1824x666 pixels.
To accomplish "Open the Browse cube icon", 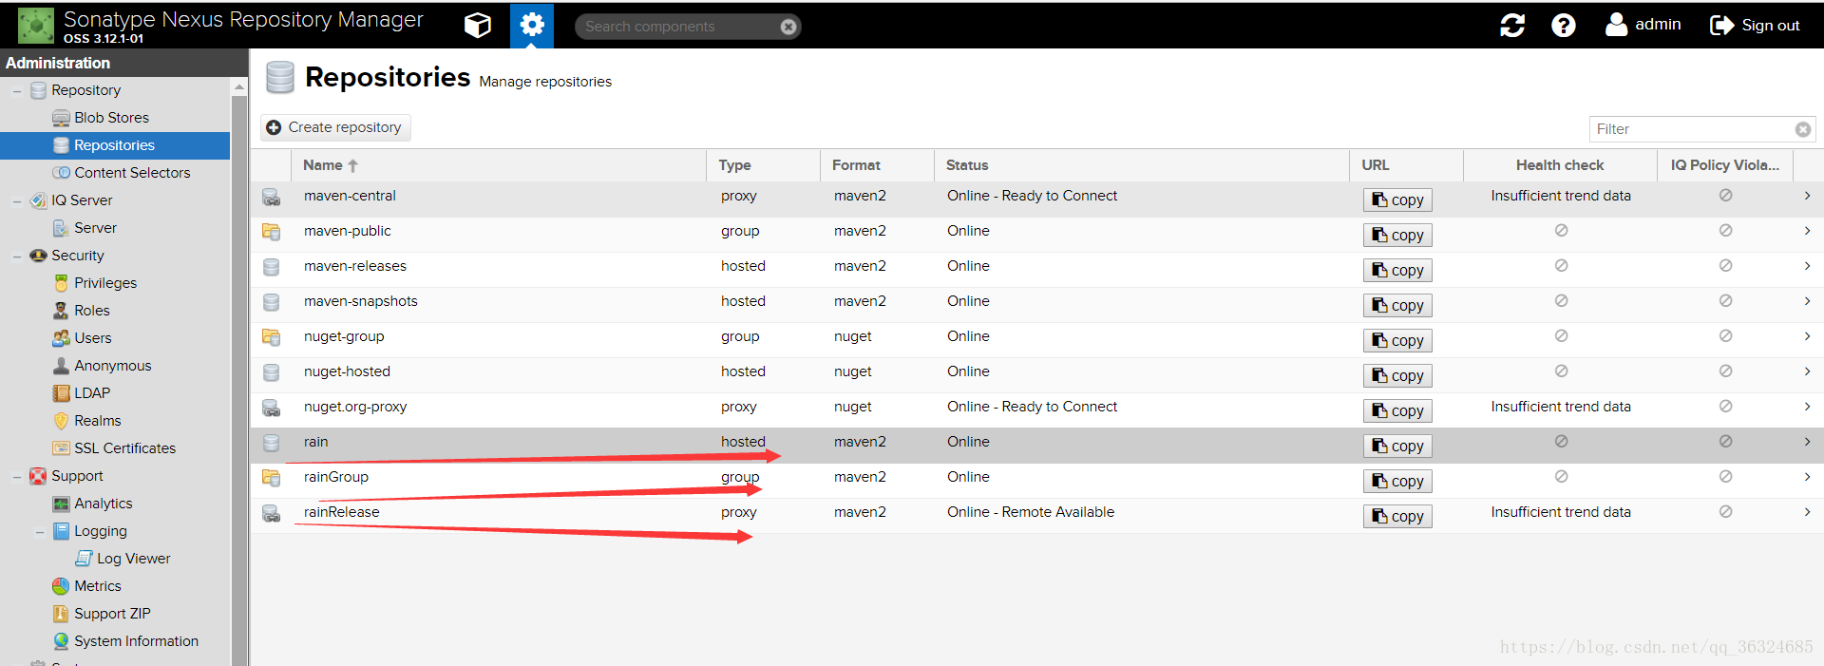I will click(x=477, y=26).
